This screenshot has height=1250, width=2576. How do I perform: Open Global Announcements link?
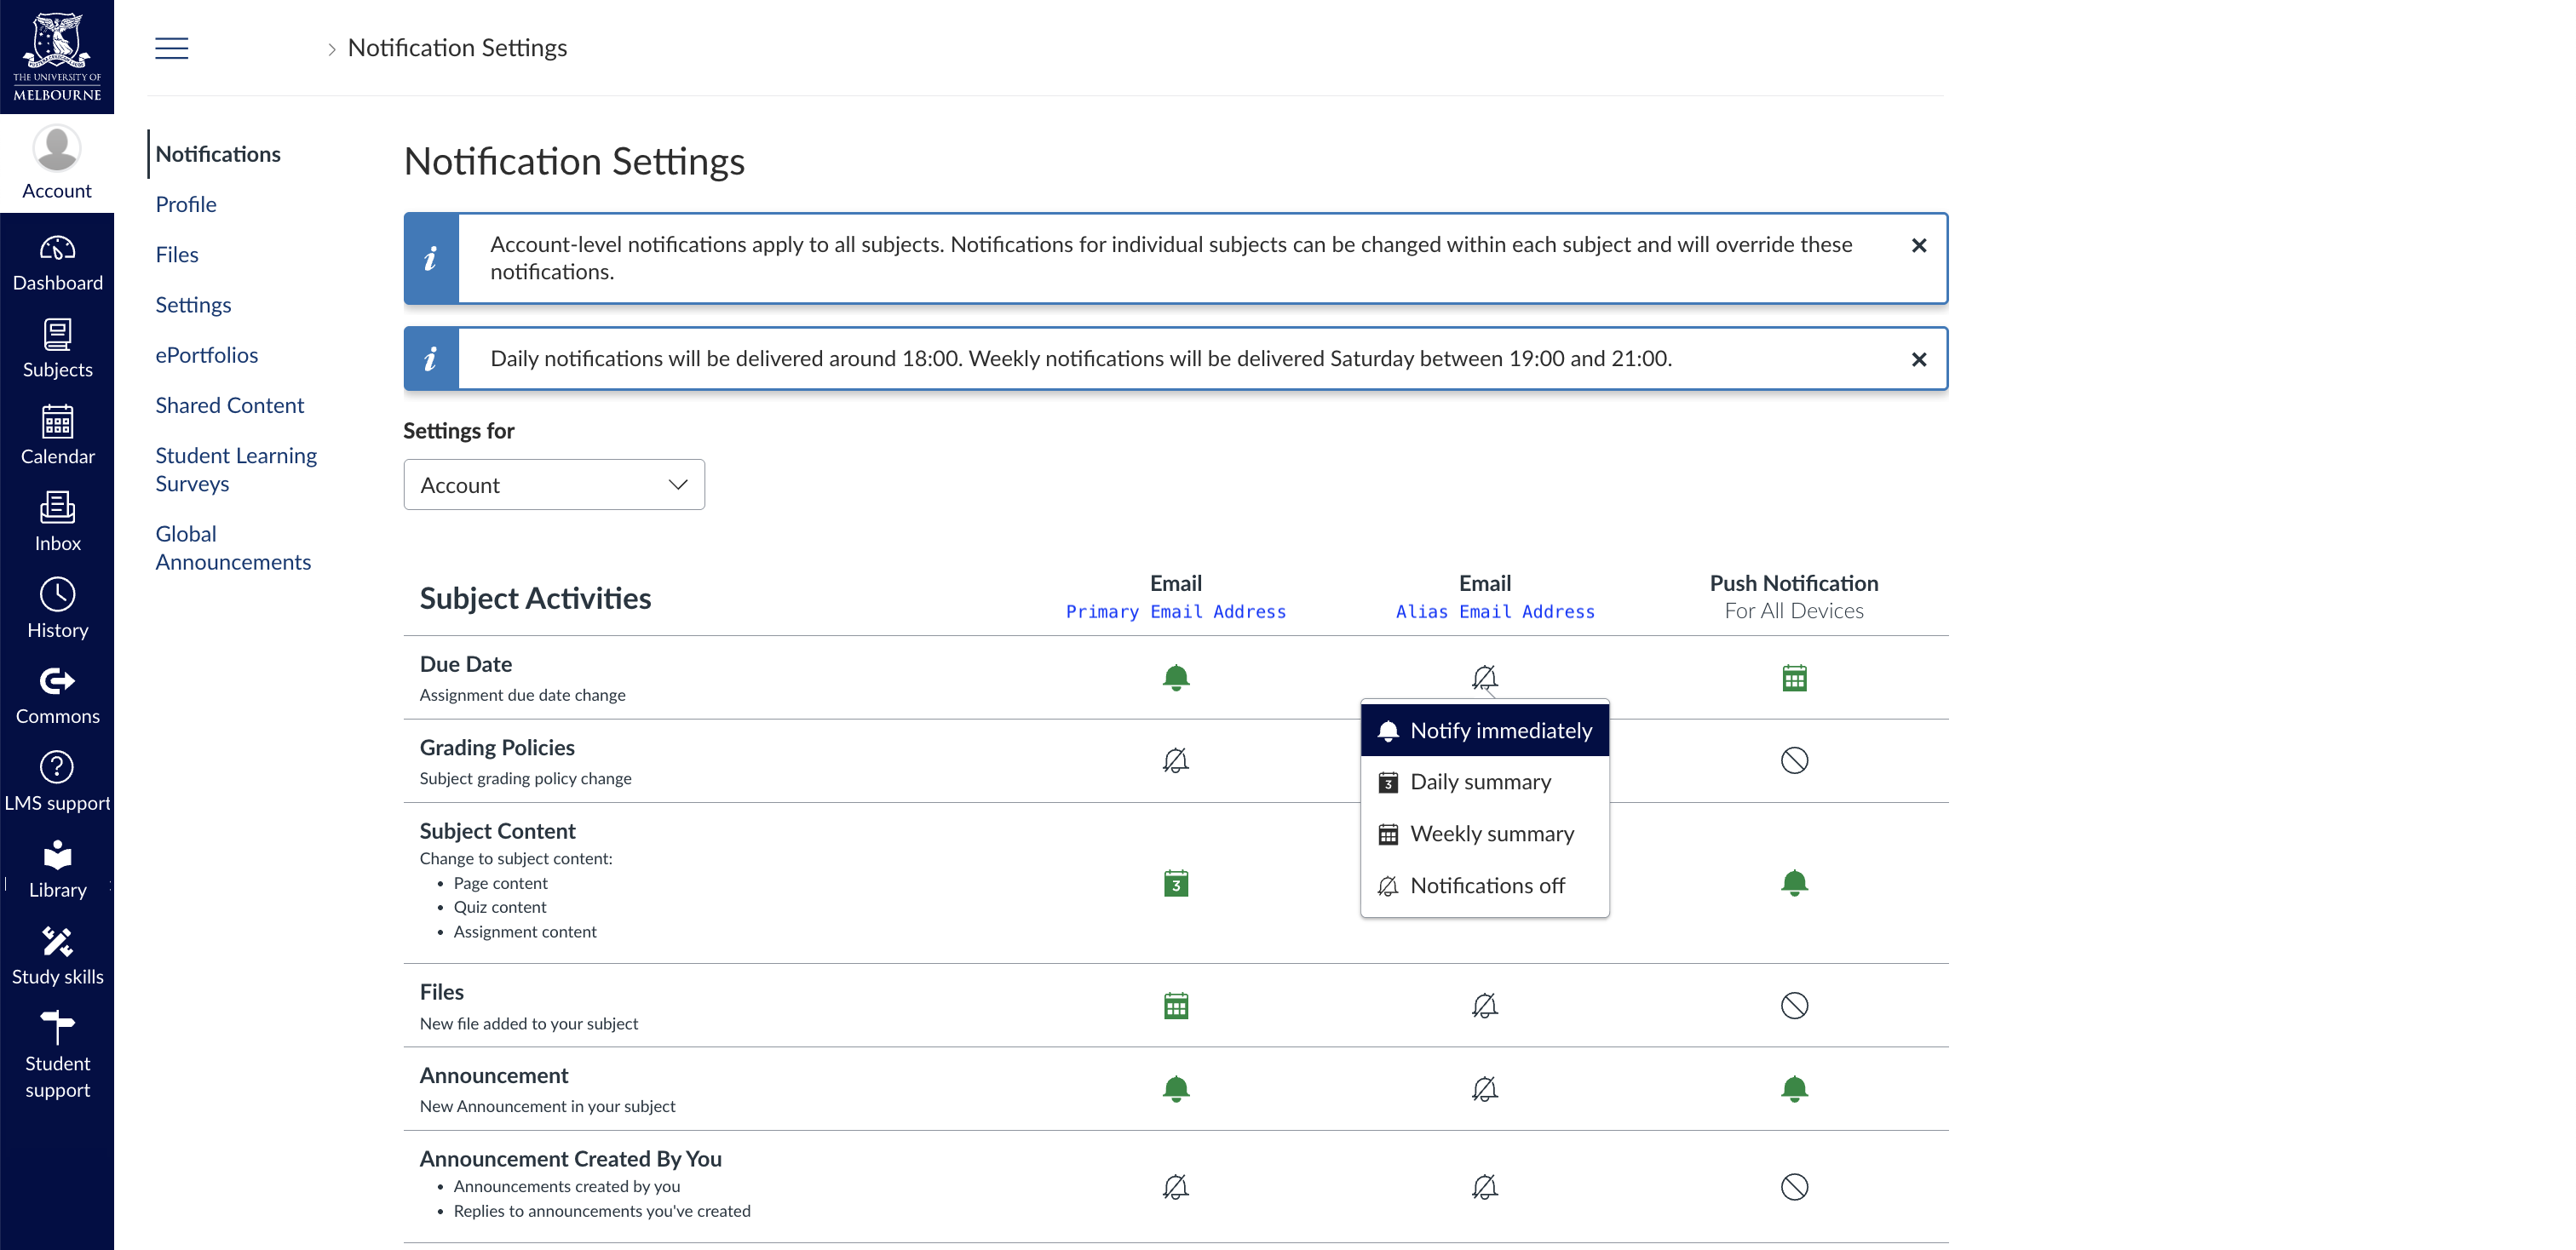[x=233, y=548]
